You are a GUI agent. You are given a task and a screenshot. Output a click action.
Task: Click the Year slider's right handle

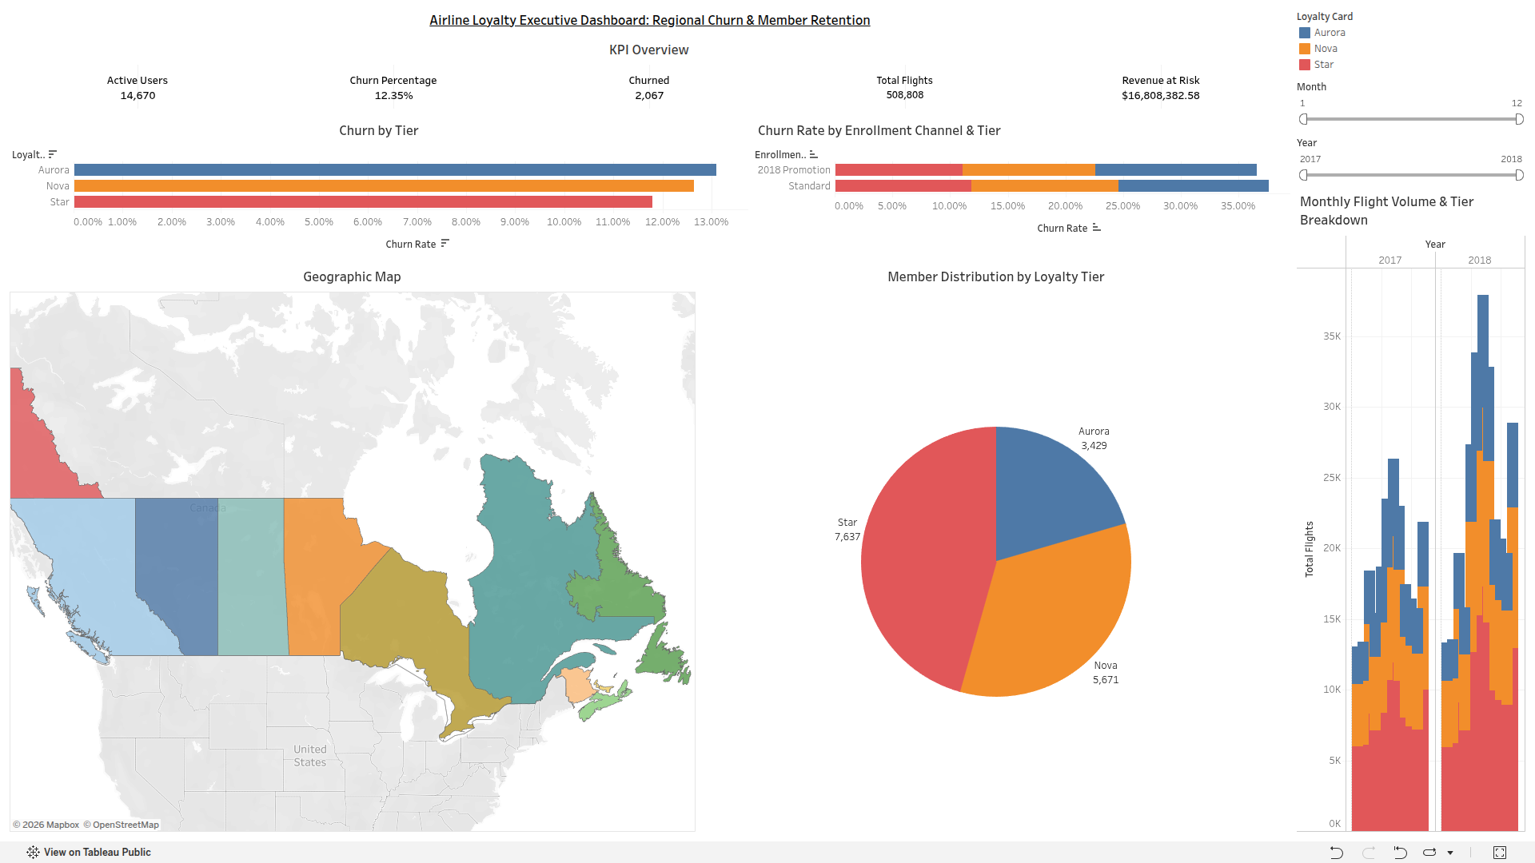(x=1519, y=175)
